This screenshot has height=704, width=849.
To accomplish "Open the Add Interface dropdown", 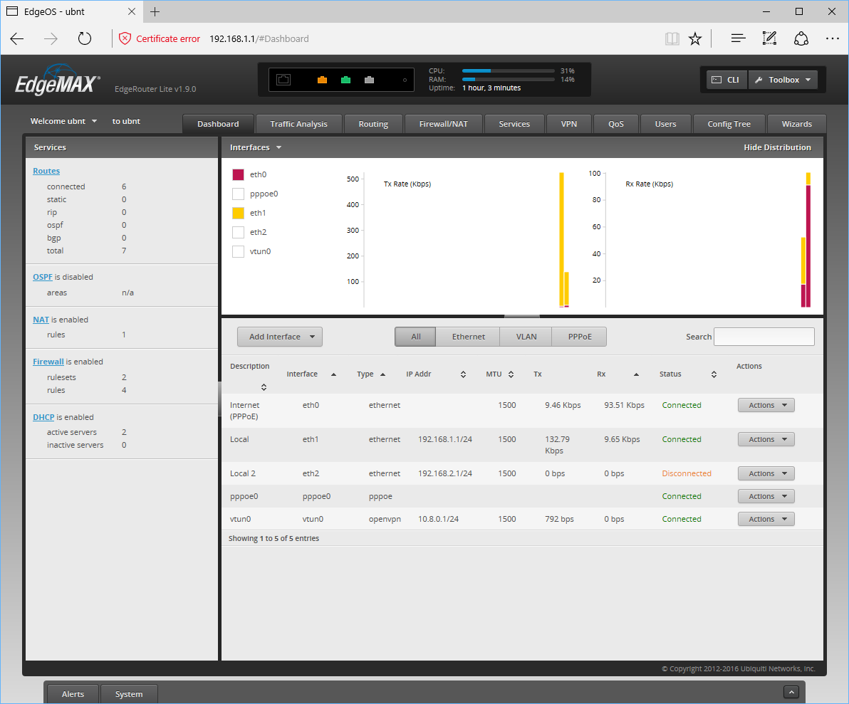I will 280,337.
